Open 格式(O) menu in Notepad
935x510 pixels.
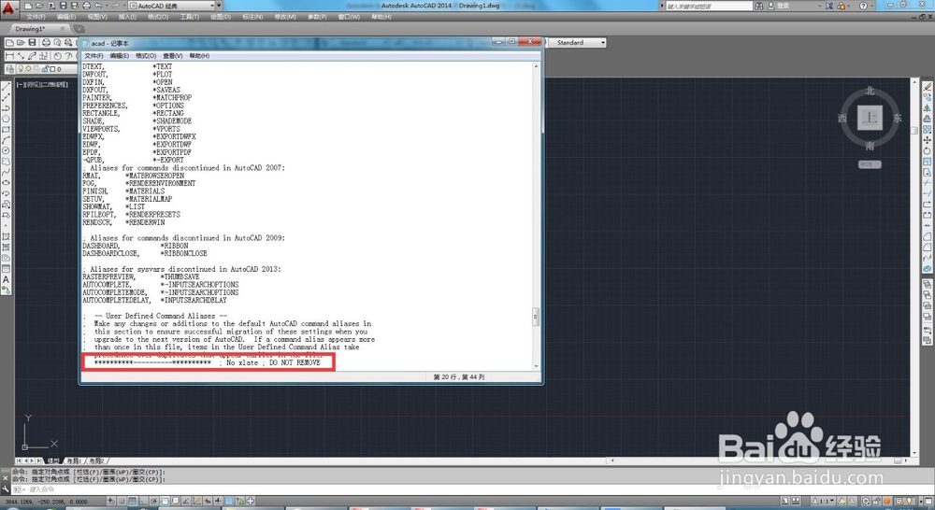coord(146,55)
